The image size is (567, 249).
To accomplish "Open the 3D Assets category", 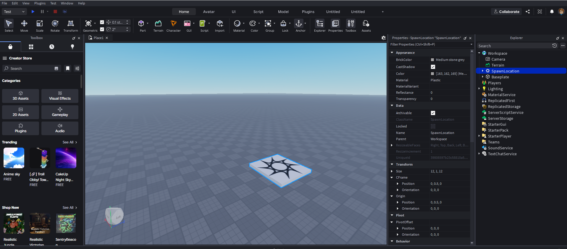I will tap(21, 96).
